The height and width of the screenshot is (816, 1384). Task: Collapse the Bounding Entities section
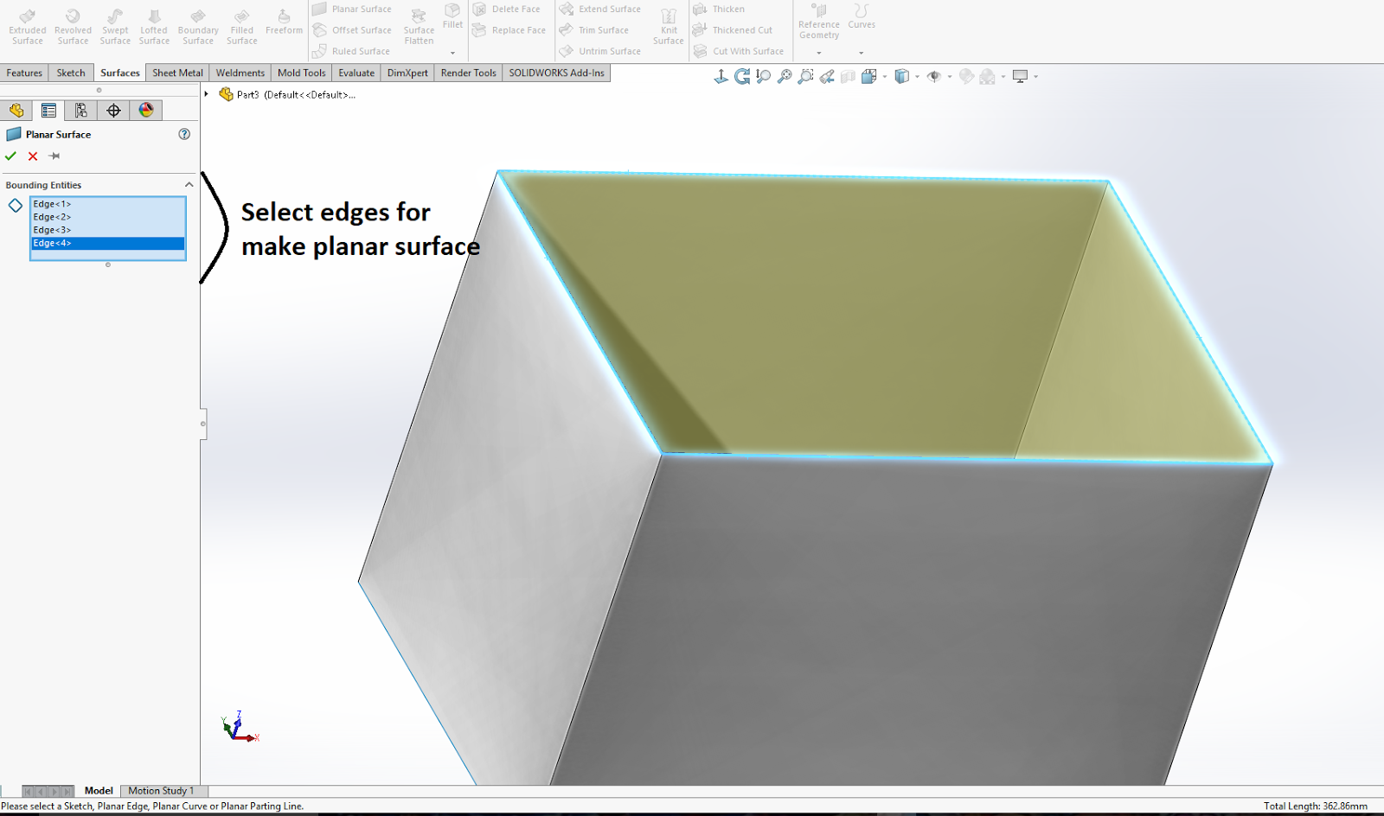[189, 184]
